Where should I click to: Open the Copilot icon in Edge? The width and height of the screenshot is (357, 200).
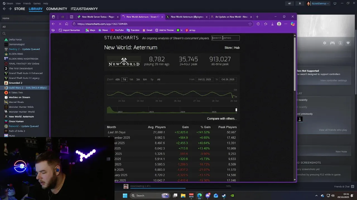point(293,24)
